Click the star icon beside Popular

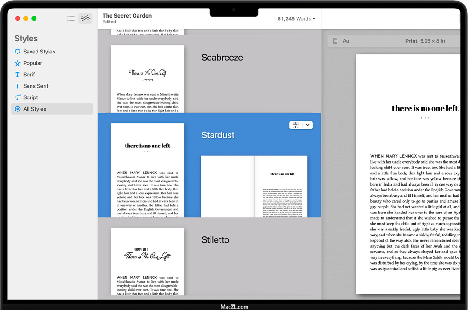(x=18, y=63)
